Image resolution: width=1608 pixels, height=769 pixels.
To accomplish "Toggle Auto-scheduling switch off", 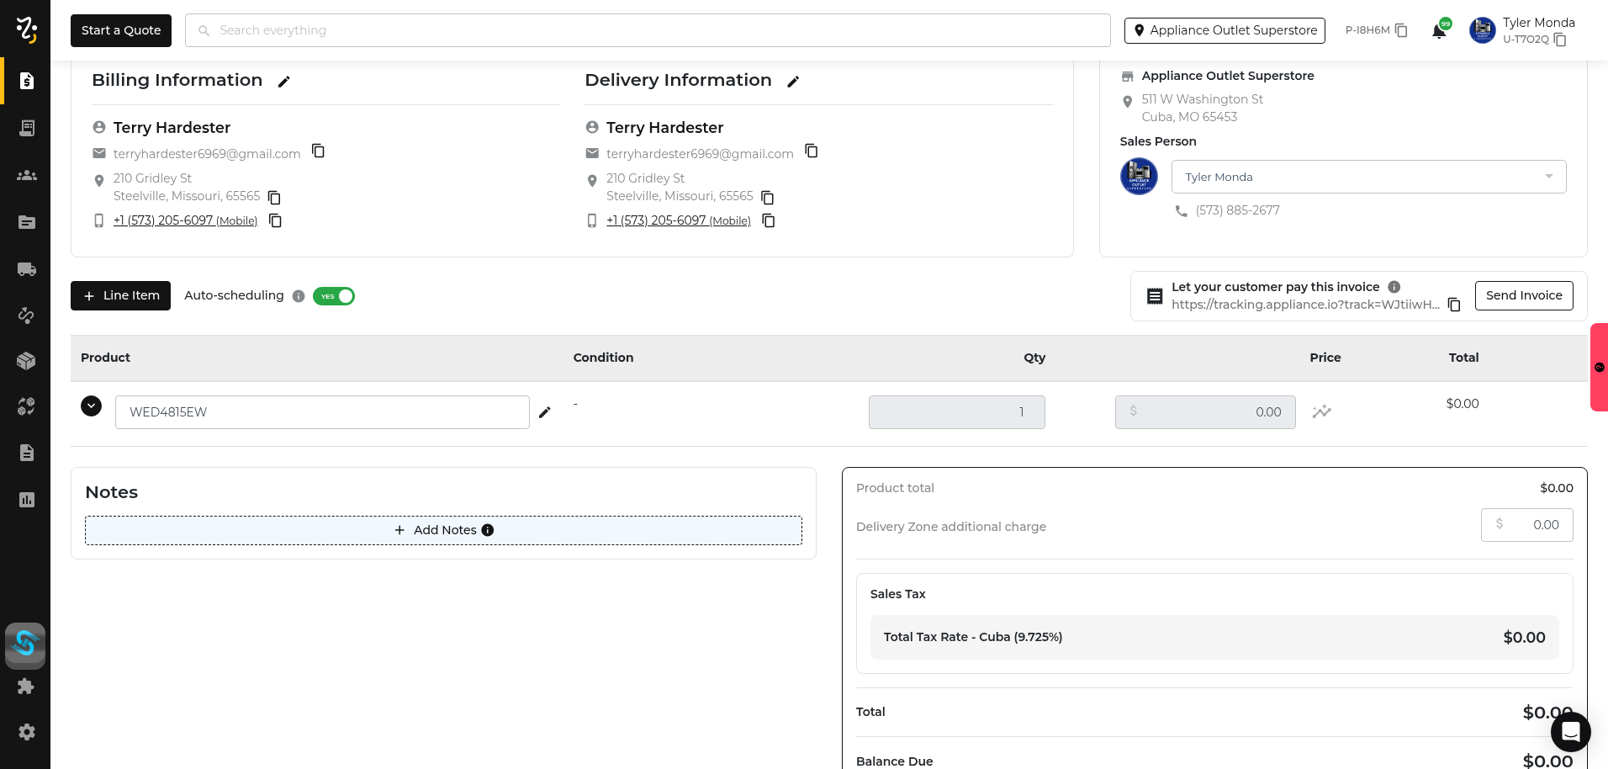I will click(334, 296).
